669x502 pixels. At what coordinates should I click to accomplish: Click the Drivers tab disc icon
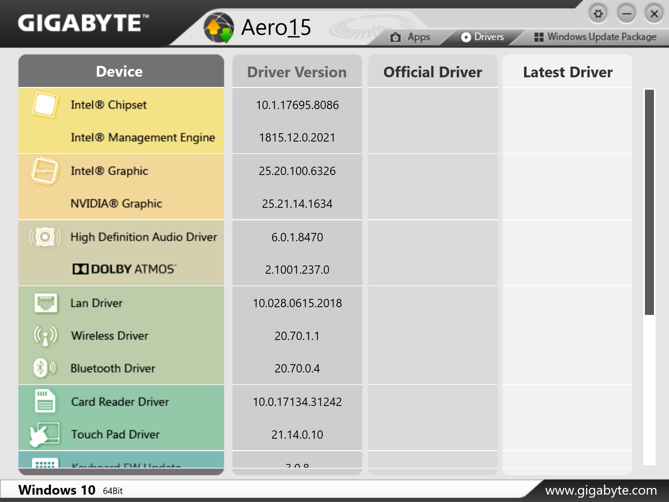[x=466, y=37]
